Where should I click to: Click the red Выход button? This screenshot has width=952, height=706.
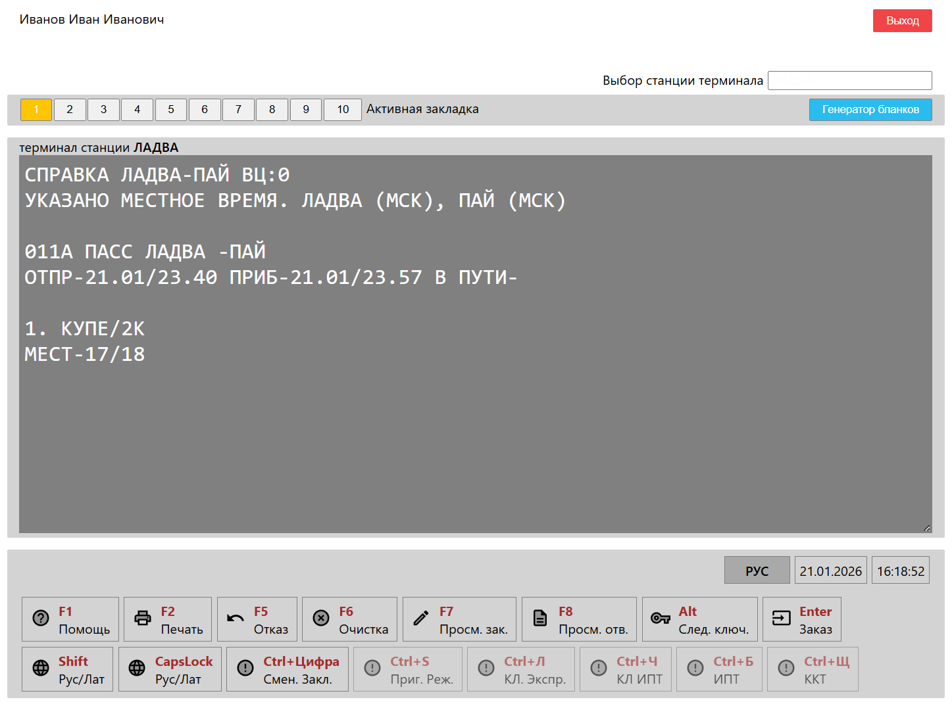point(902,20)
